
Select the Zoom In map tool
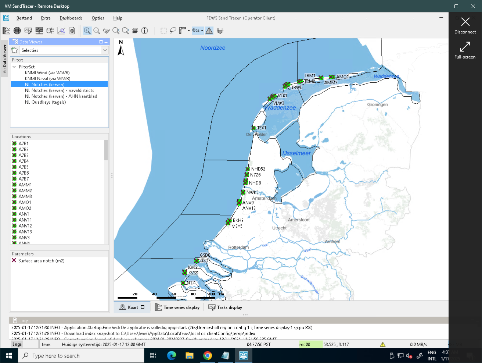[87, 31]
